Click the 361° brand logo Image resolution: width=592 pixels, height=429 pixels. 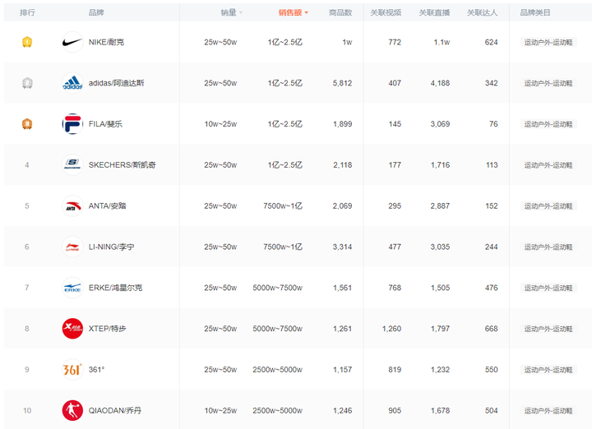coord(72,369)
